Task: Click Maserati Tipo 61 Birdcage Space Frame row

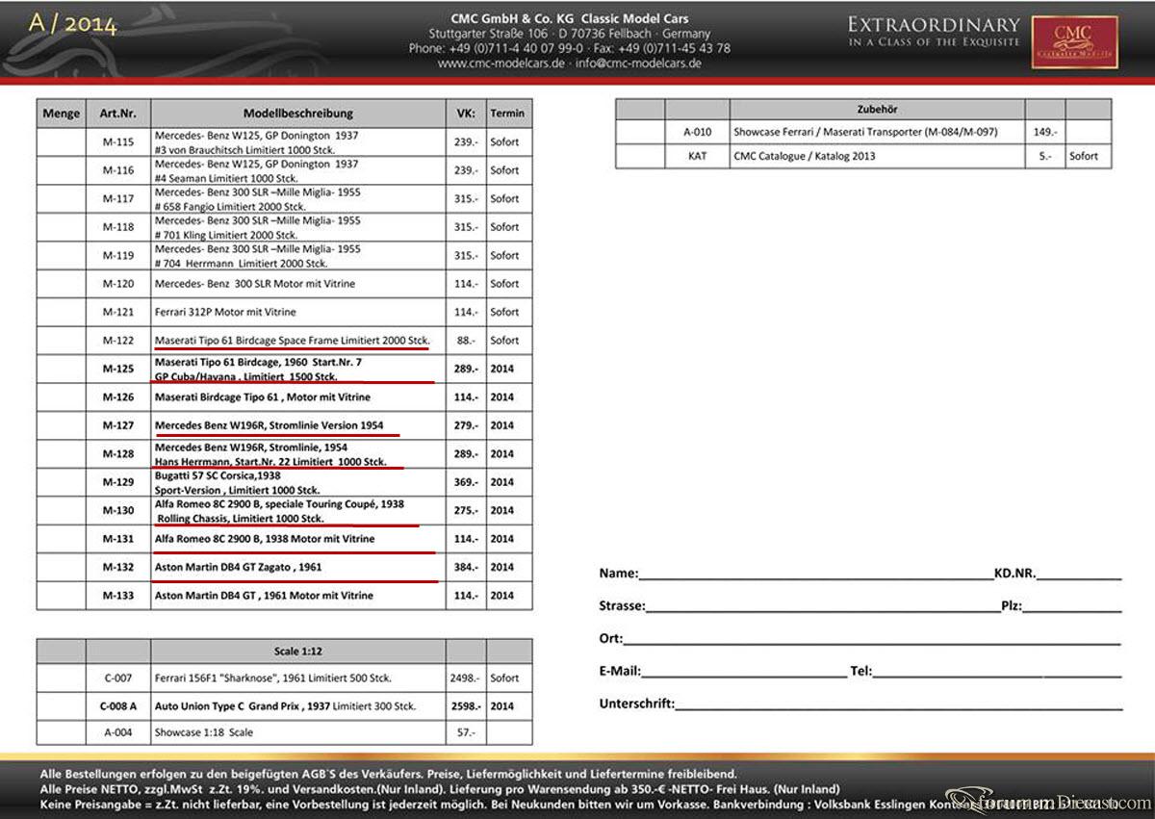Action: (293, 341)
